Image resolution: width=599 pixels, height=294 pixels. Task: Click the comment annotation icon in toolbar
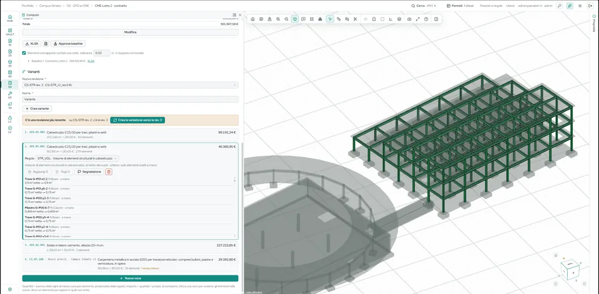(303, 19)
